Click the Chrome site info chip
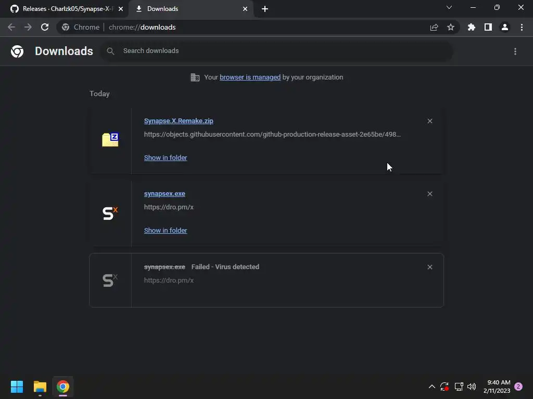 81,27
